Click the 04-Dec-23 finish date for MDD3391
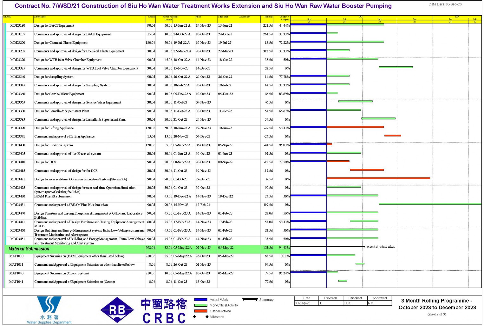484x326 pixels. (x=203, y=136)
